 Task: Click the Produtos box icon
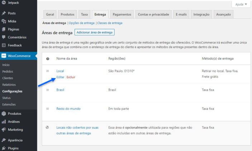click(4, 114)
